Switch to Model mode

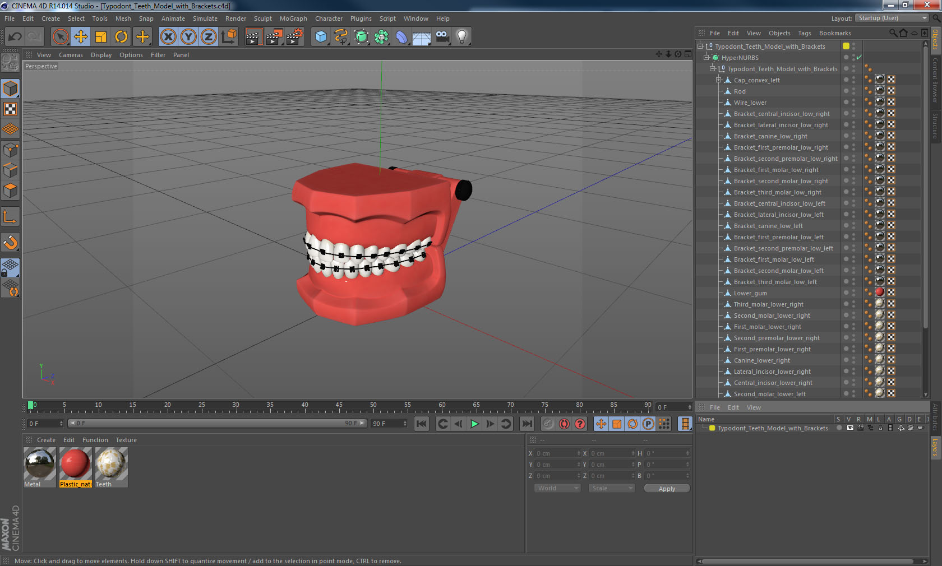tap(11, 89)
